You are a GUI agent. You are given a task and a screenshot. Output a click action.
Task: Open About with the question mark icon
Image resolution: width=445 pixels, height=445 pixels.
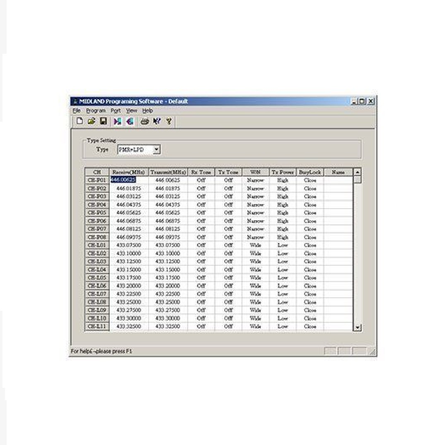[169, 121]
